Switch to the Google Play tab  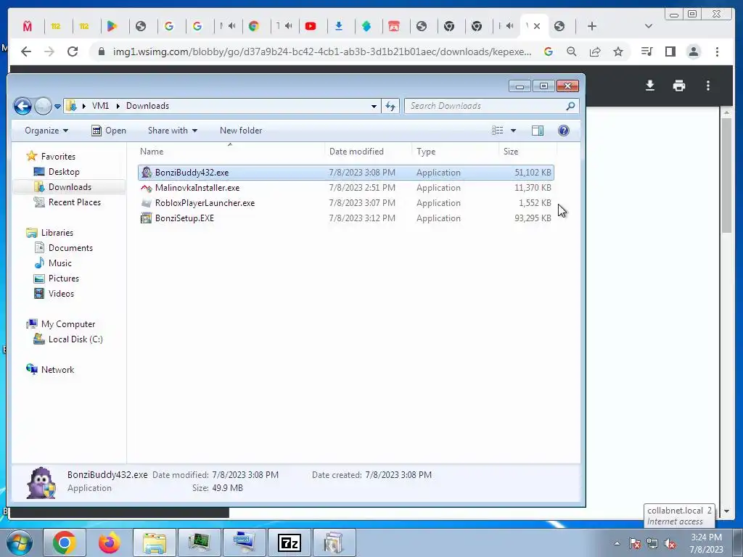click(x=112, y=27)
